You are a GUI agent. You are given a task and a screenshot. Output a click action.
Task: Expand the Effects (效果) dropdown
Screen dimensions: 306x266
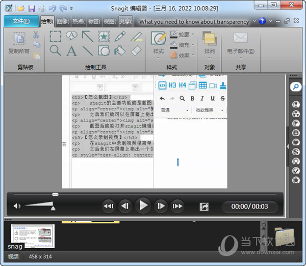(193, 55)
